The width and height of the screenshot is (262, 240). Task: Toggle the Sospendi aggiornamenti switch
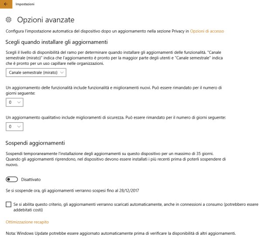tap(12, 179)
